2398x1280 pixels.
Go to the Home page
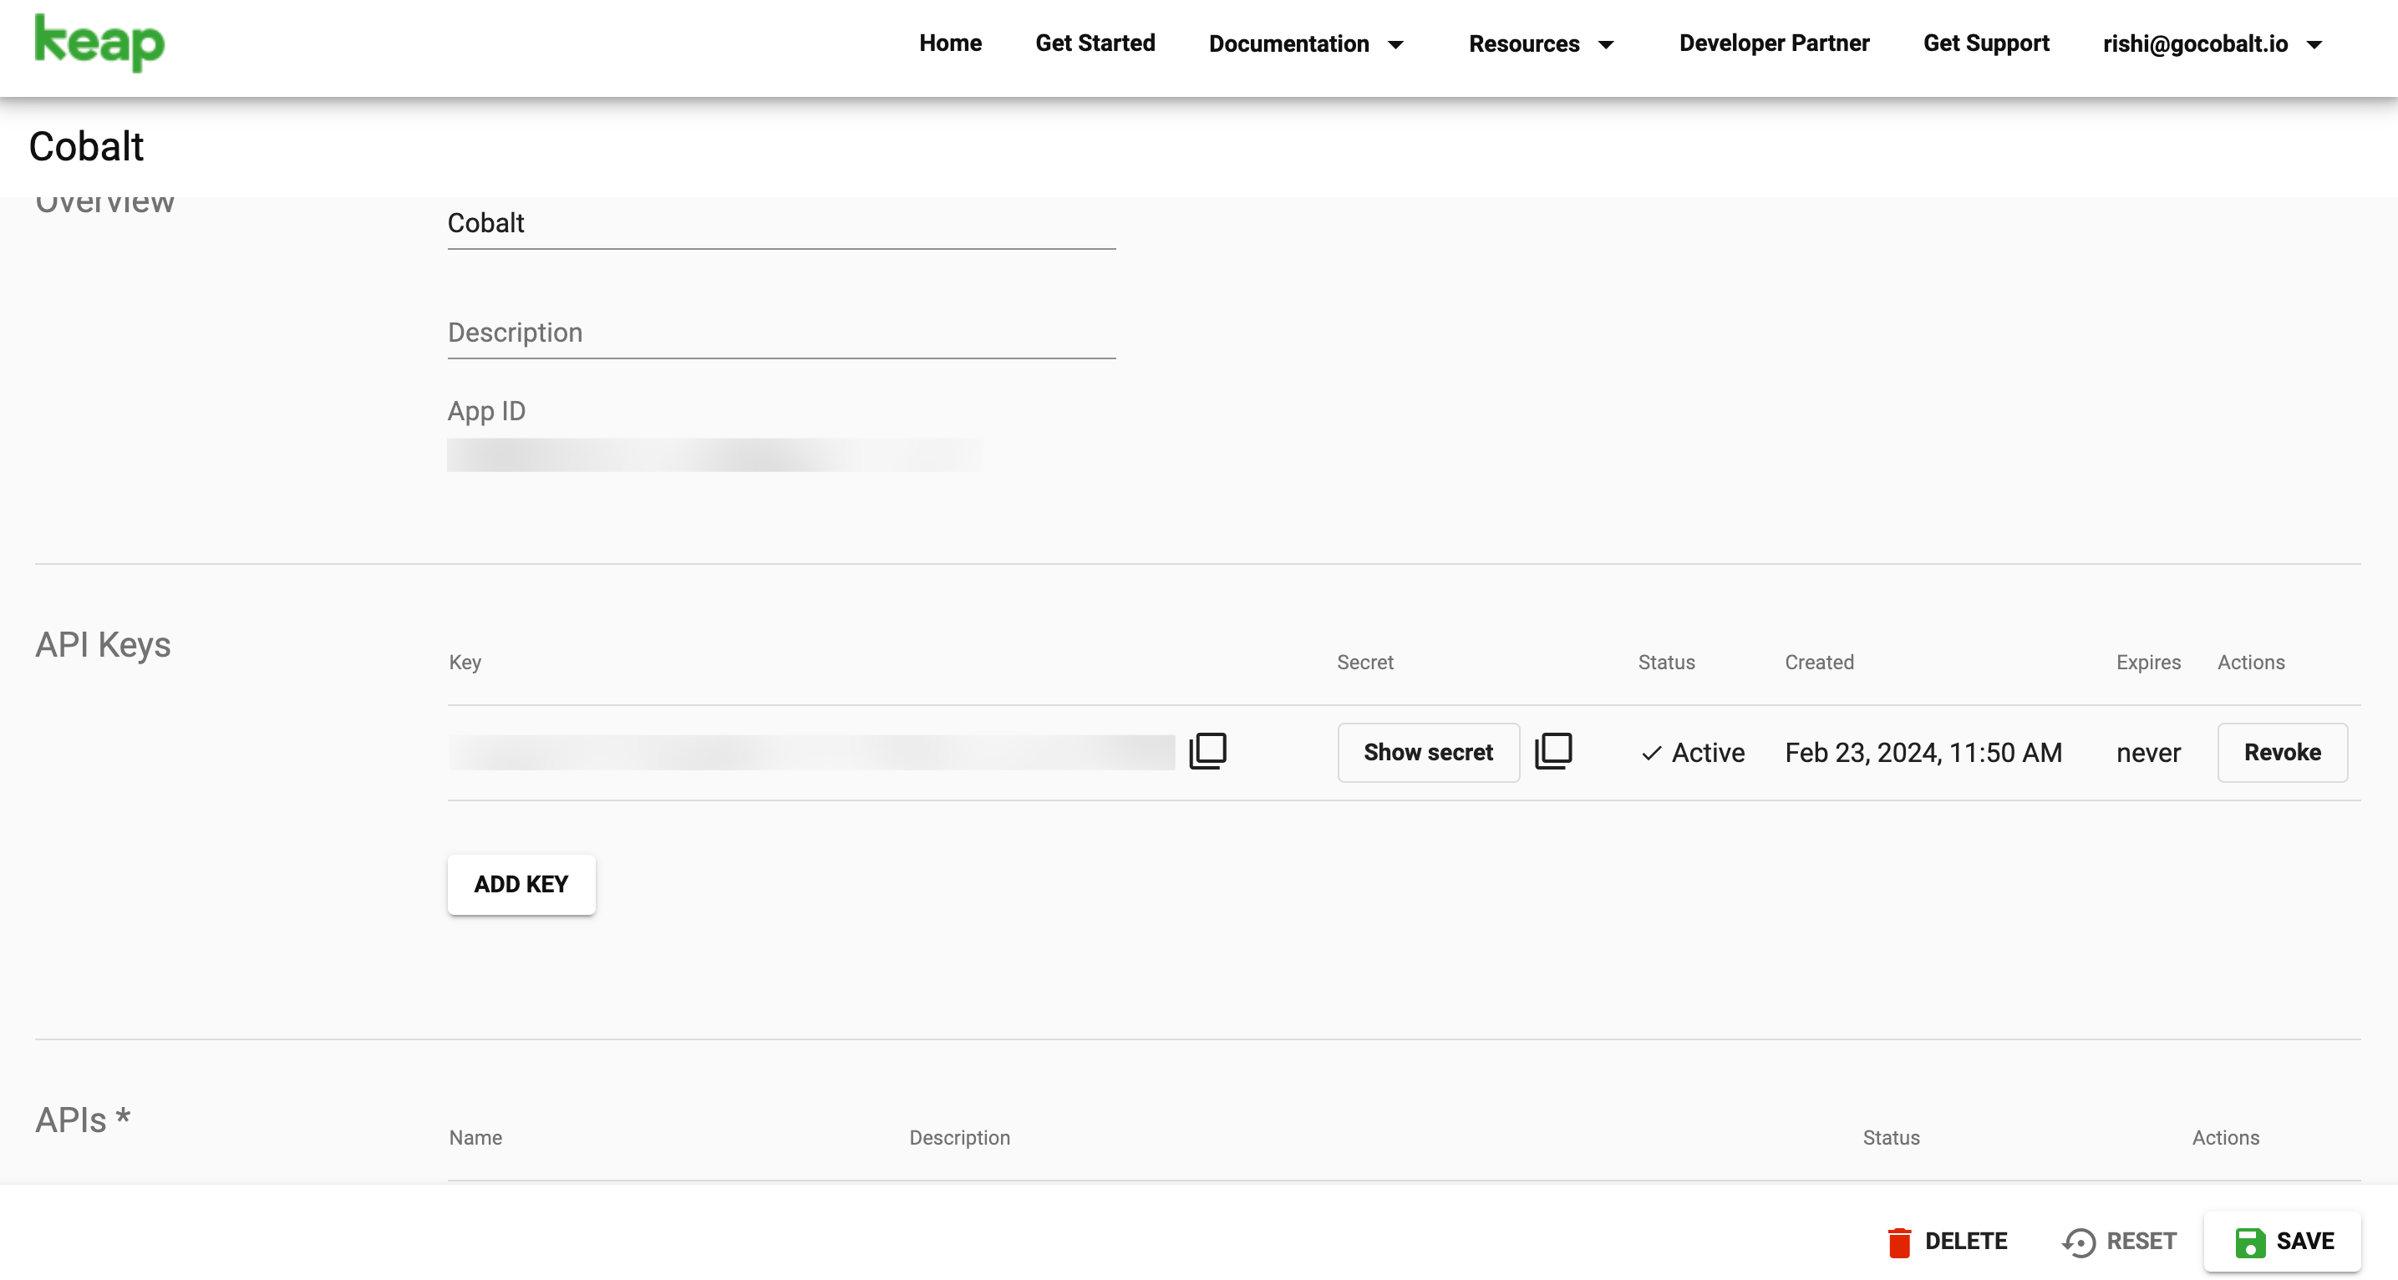tap(949, 43)
